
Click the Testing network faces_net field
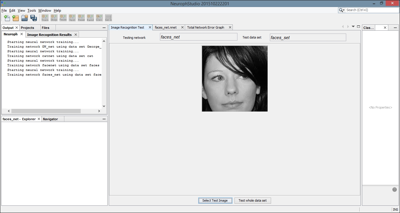tap(199, 37)
